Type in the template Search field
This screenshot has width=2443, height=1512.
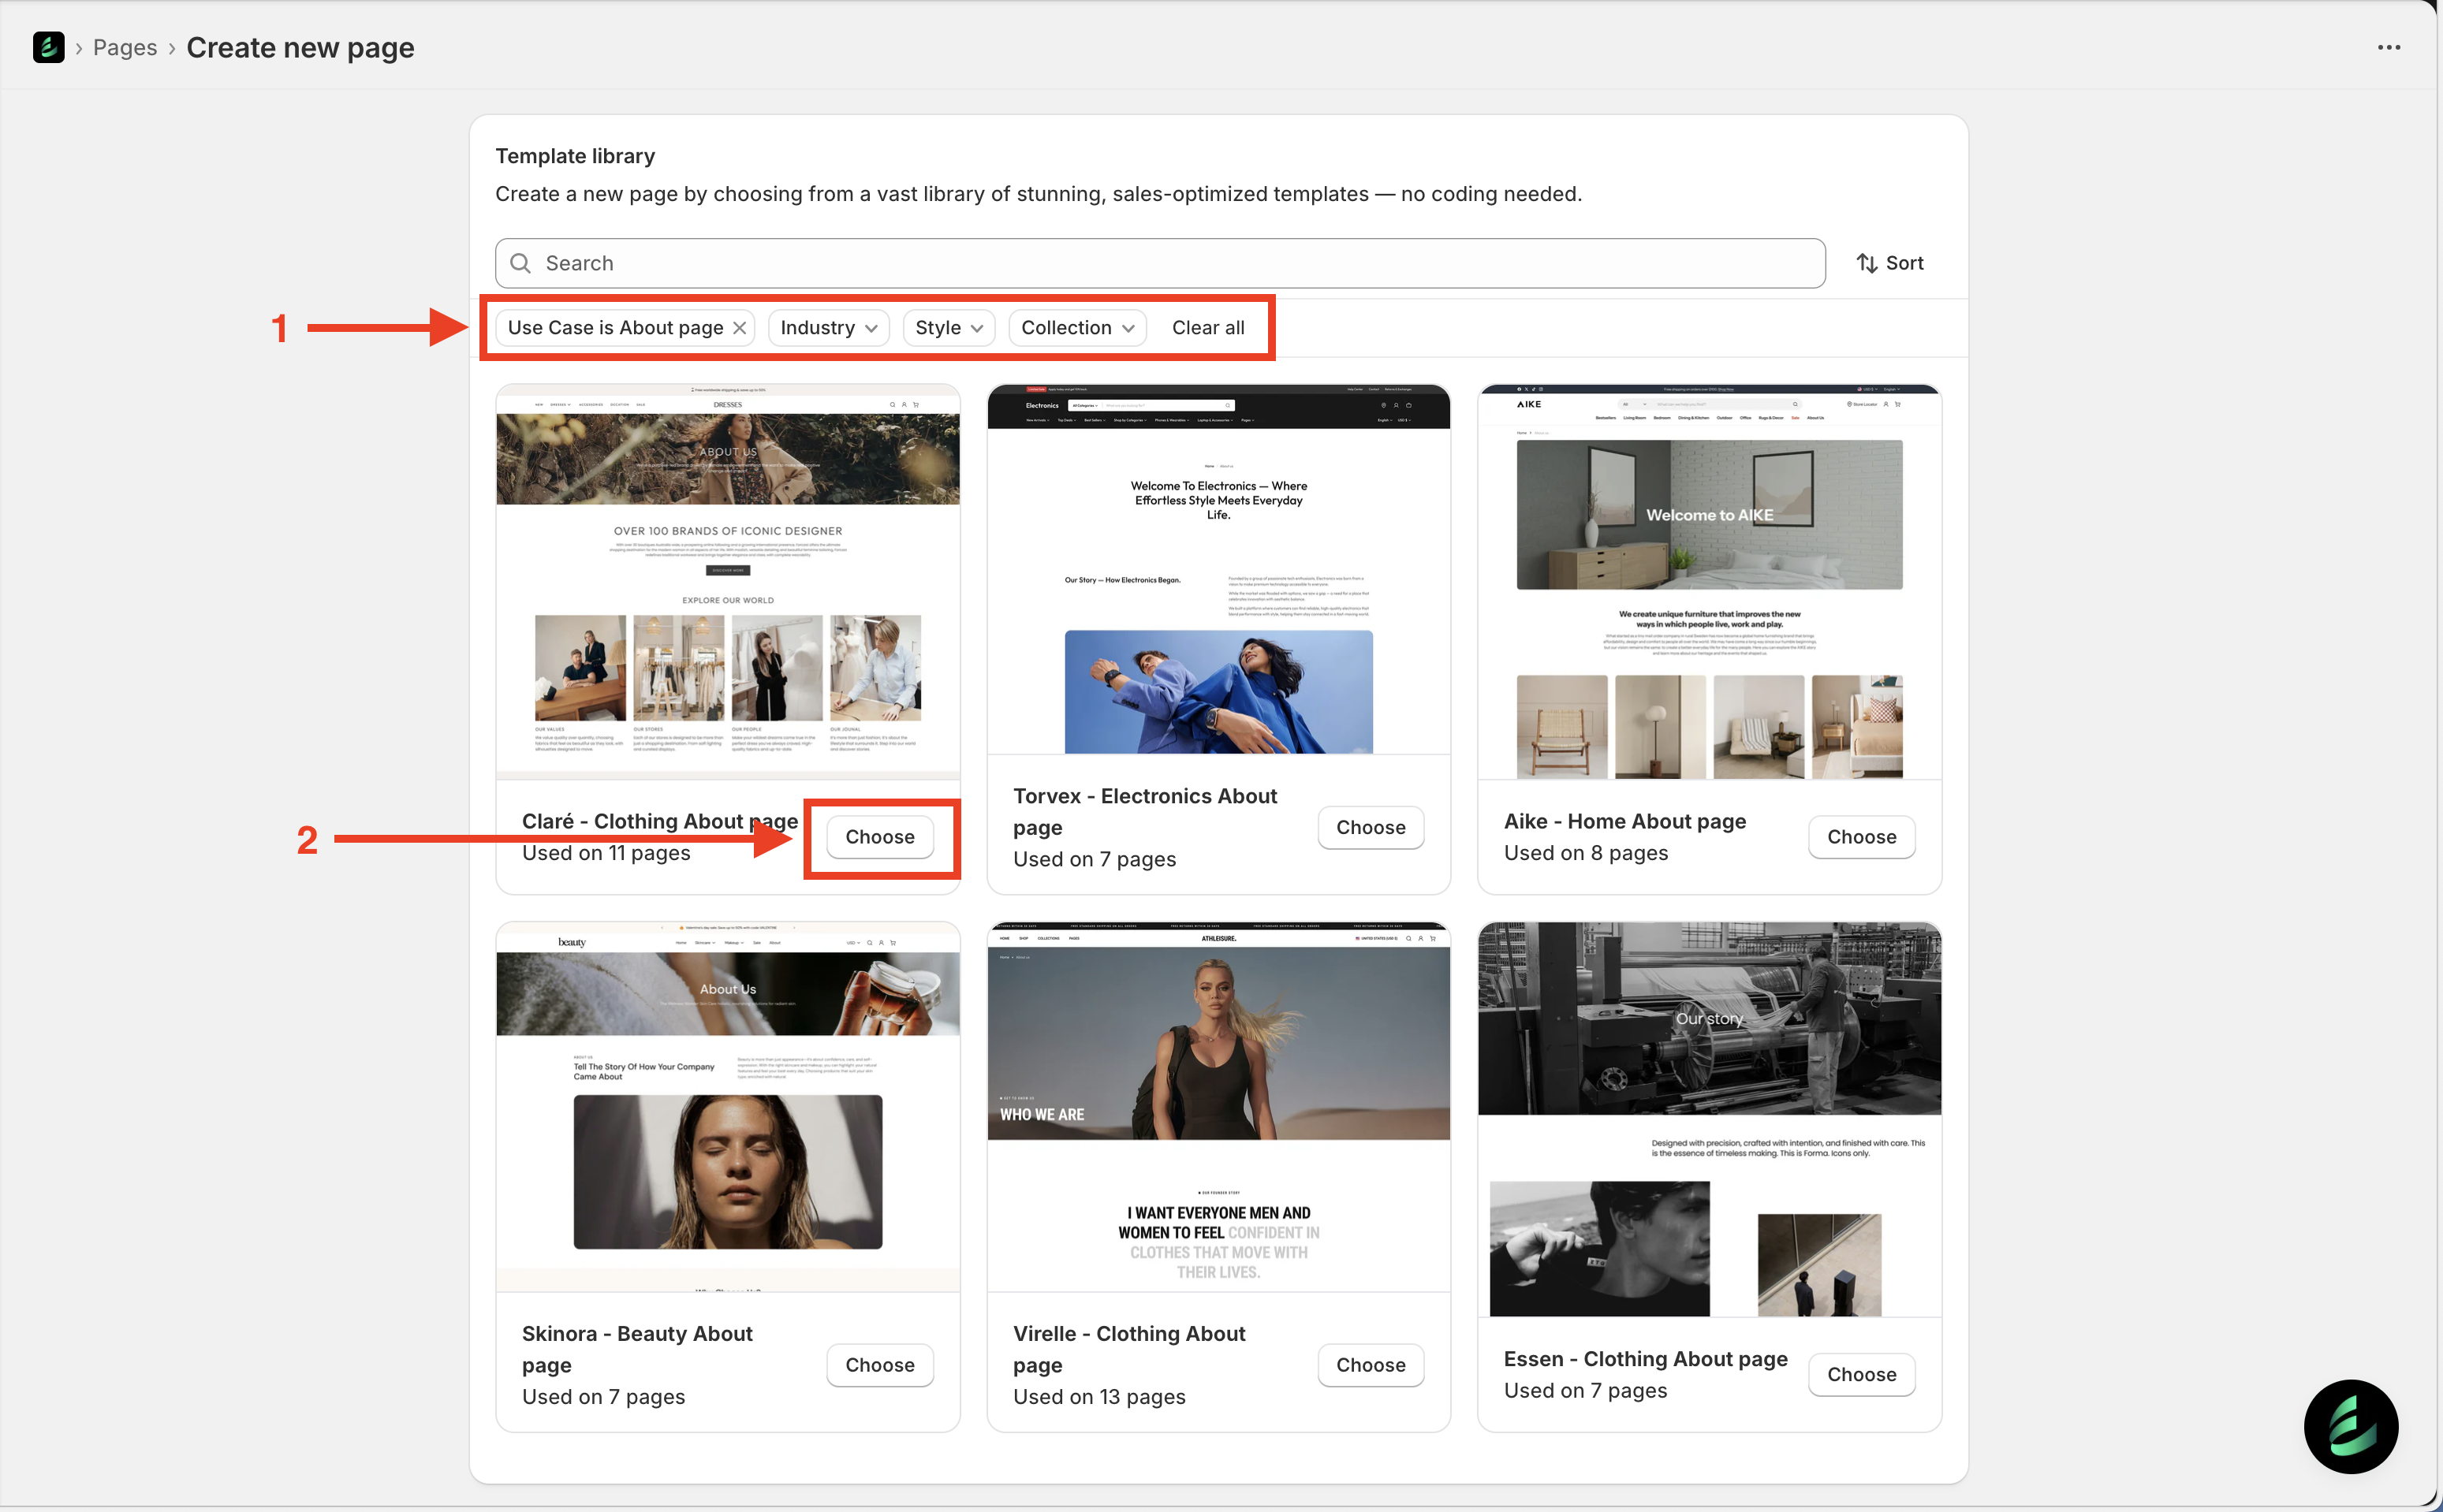1160,263
